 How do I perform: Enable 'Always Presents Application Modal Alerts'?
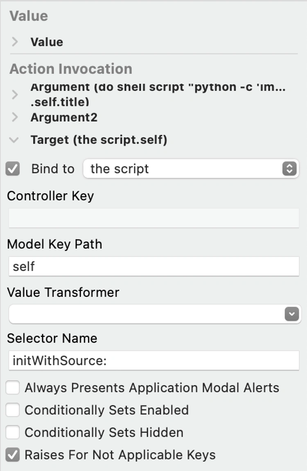pos(13,388)
